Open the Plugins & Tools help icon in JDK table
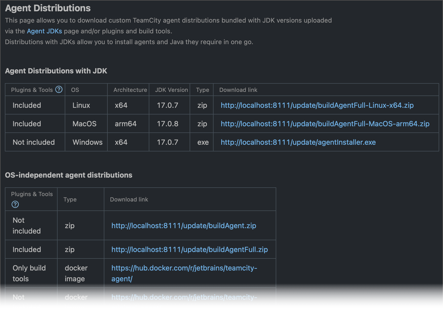The height and width of the screenshot is (309, 443). click(59, 90)
